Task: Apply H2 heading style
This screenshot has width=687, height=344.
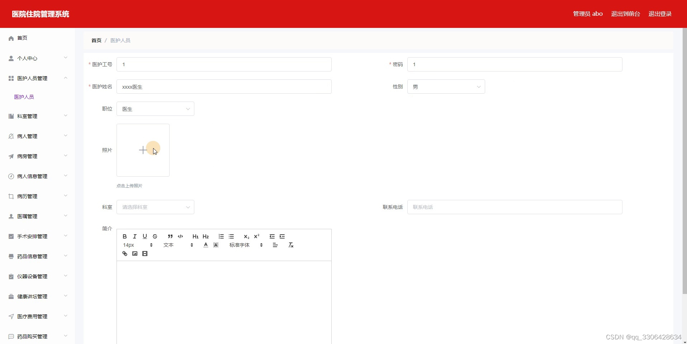Action: coord(206,236)
